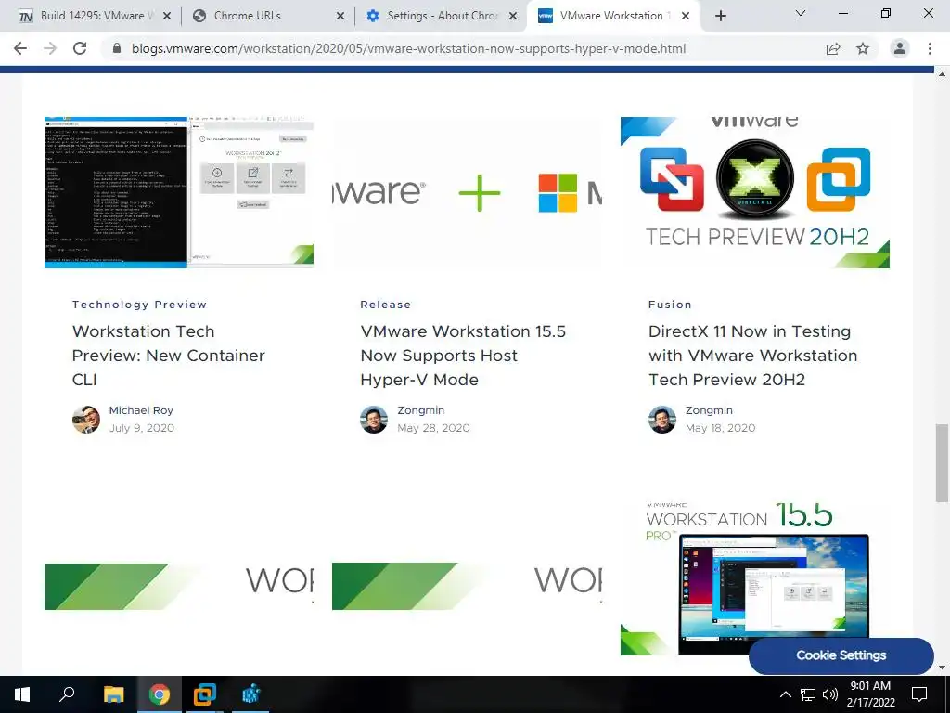
Task: View site security lock info
Action: coord(117,48)
